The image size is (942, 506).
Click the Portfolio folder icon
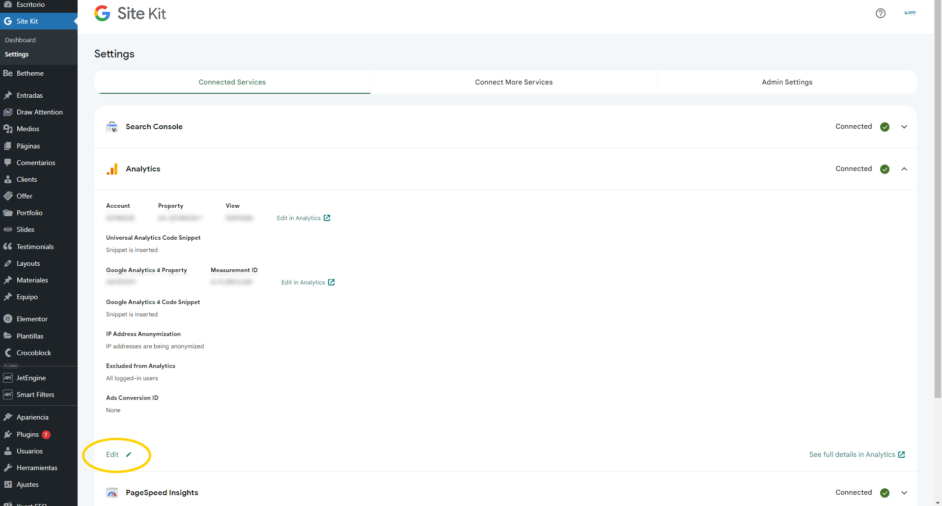(8, 213)
